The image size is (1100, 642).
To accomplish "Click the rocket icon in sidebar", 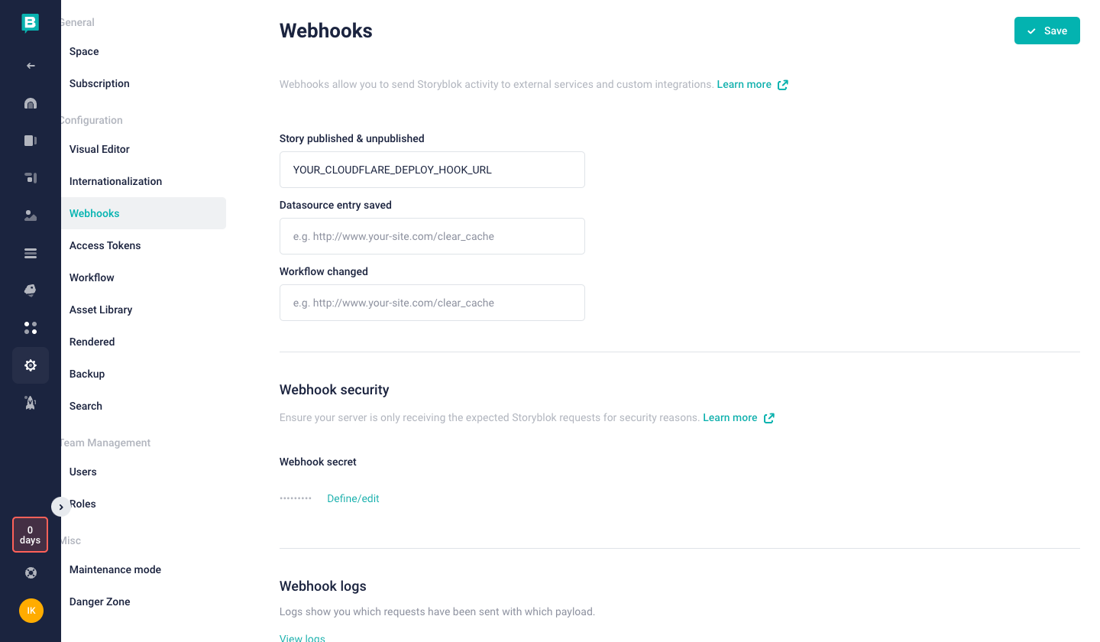I will (x=31, y=403).
